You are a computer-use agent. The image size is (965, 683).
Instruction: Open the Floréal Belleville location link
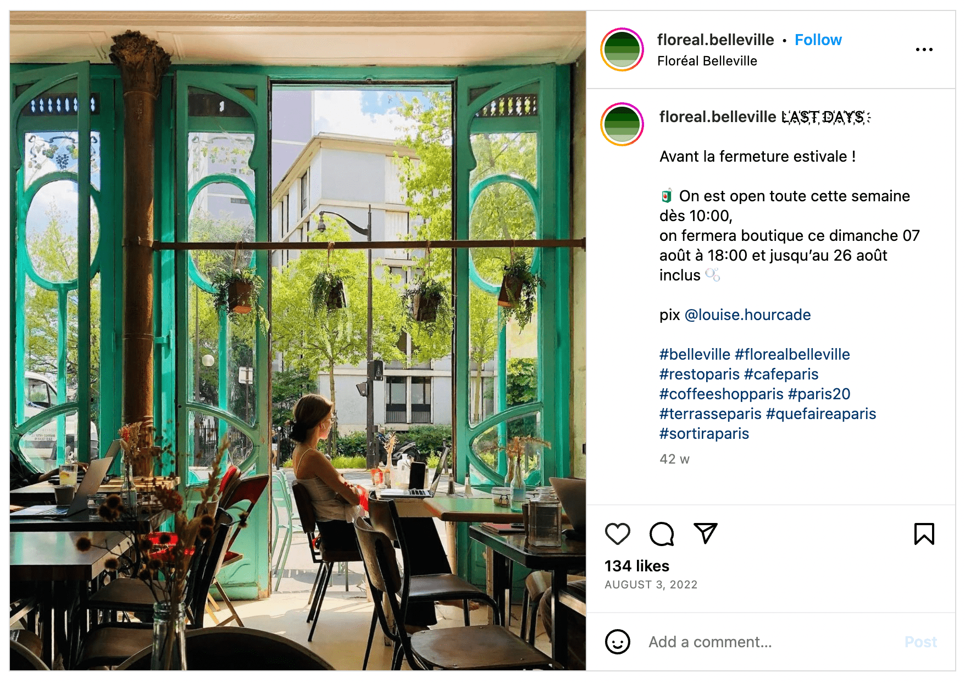coord(707,61)
